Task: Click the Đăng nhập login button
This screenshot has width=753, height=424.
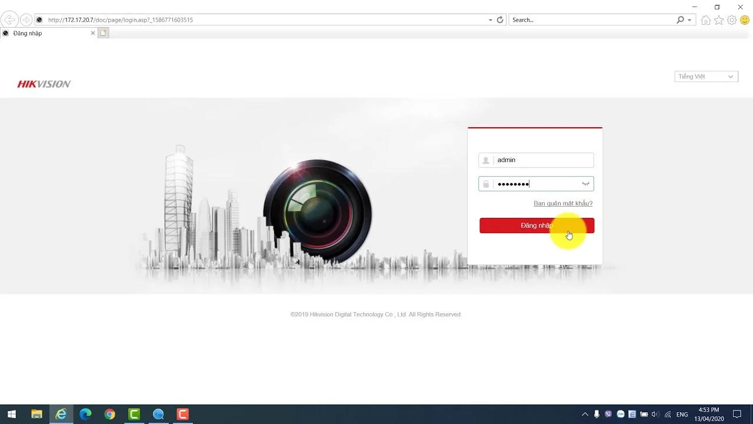Action: tap(537, 226)
